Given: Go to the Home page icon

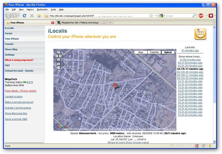Looking at the screenshot, I should (x=39, y=16).
